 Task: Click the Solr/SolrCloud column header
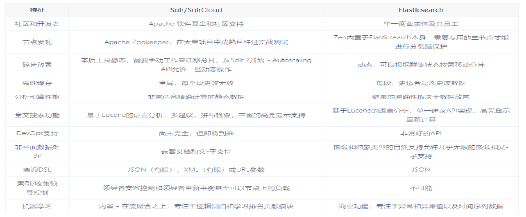point(196,9)
